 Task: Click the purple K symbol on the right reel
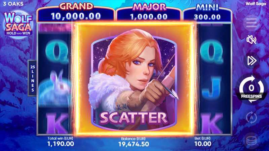tap(212, 123)
